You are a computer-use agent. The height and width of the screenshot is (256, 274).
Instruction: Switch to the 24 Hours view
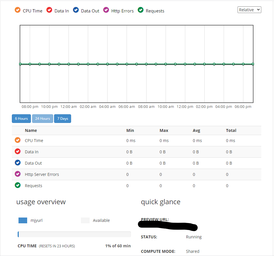42,119
